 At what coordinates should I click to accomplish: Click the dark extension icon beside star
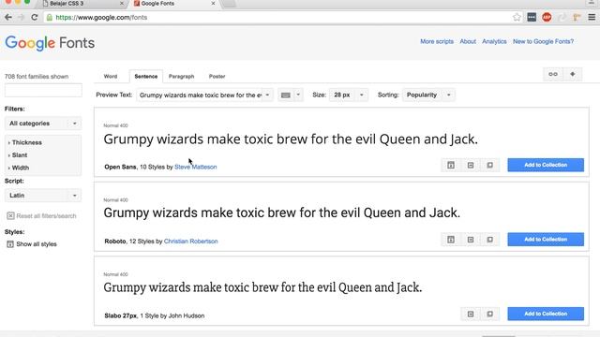click(532, 17)
